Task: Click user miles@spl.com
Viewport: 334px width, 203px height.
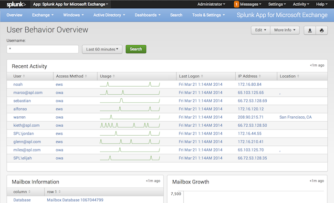Action: pyautogui.click(x=27, y=150)
